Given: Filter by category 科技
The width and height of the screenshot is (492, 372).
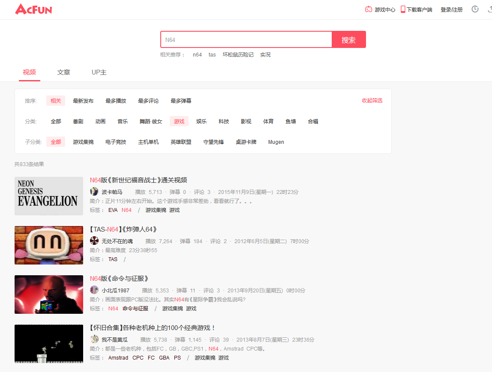Looking at the screenshot, I should [224, 122].
